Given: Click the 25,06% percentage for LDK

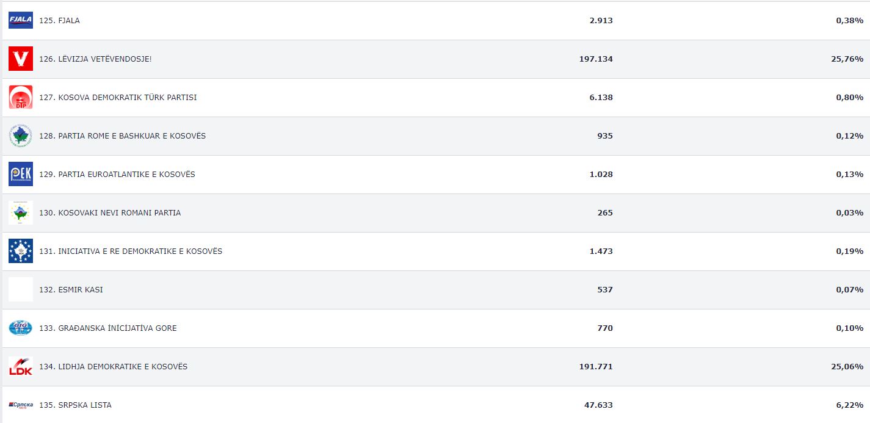Looking at the screenshot, I should pyautogui.click(x=849, y=367).
